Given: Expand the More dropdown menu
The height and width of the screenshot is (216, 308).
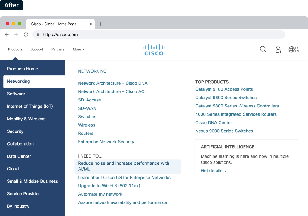Looking at the screenshot, I should pos(79,49).
